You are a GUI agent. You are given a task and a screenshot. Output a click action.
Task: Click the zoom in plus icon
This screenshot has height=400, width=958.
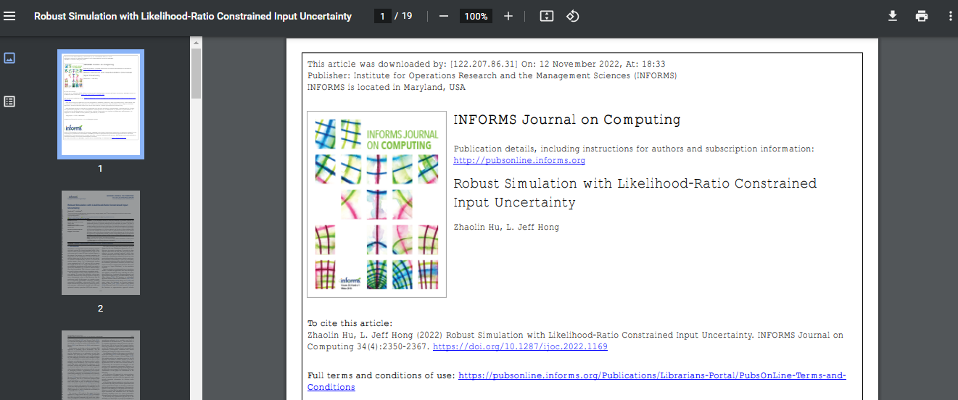[508, 16]
